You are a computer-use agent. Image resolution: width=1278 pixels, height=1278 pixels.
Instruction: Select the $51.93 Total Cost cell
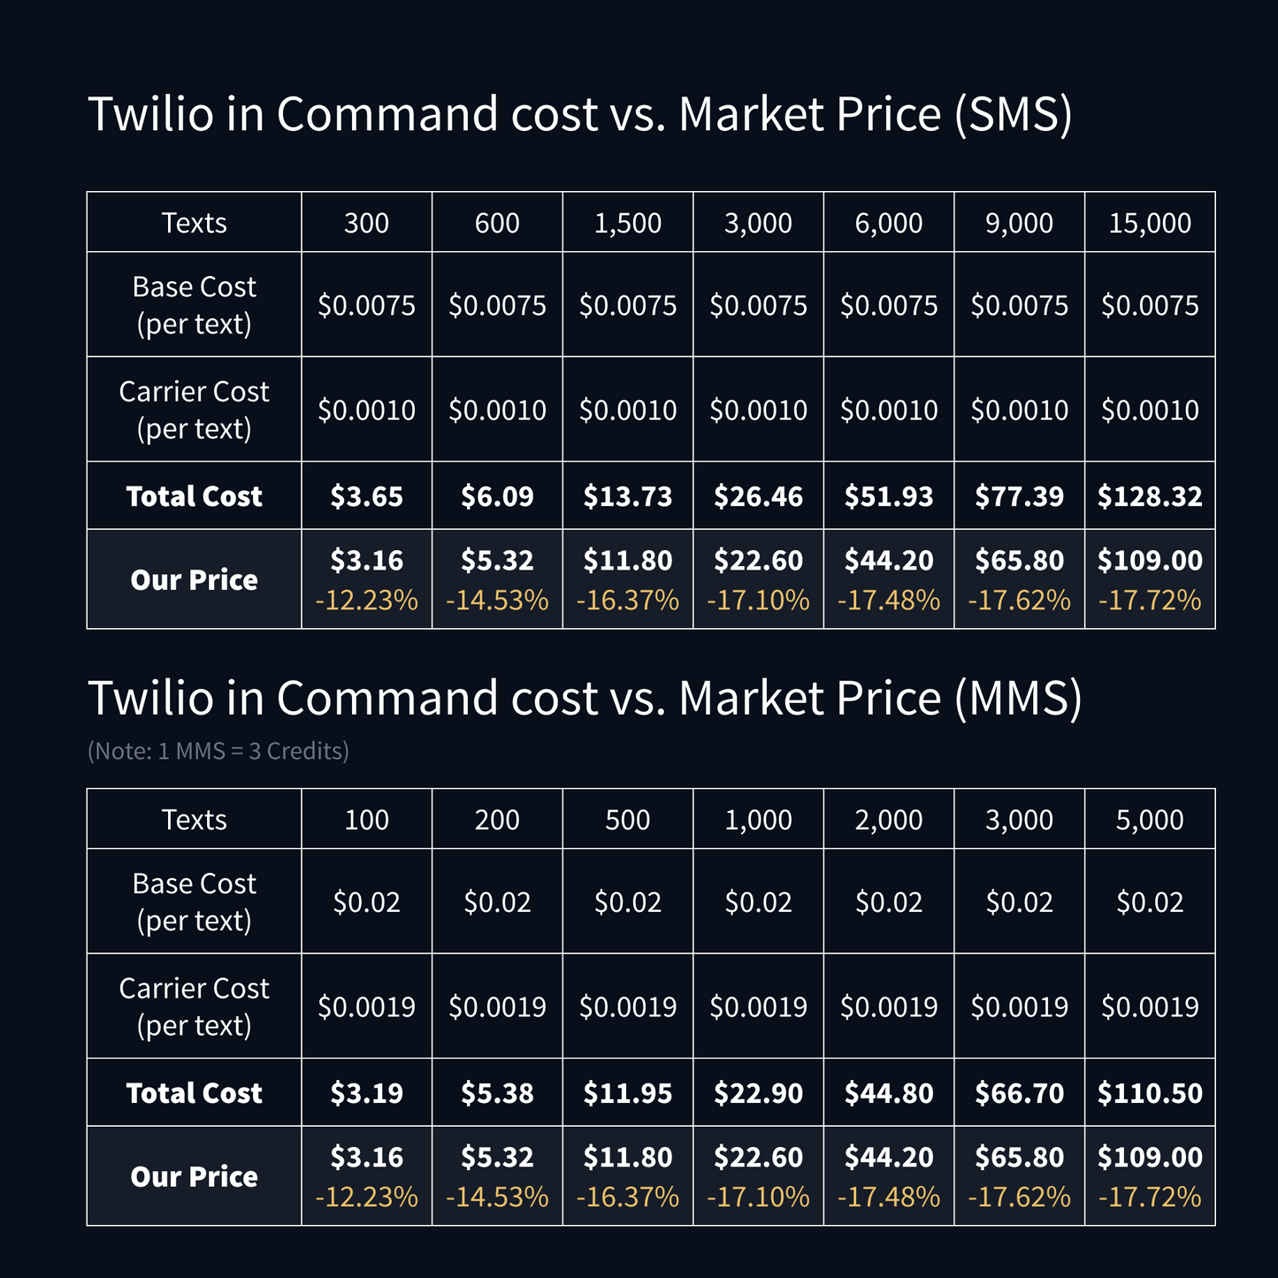(x=889, y=496)
